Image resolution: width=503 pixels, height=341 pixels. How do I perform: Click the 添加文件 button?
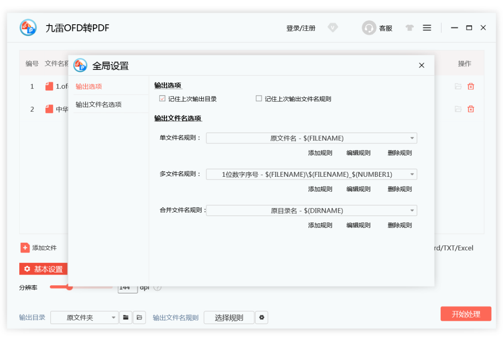pyautogui.click(x=39, y=248)
